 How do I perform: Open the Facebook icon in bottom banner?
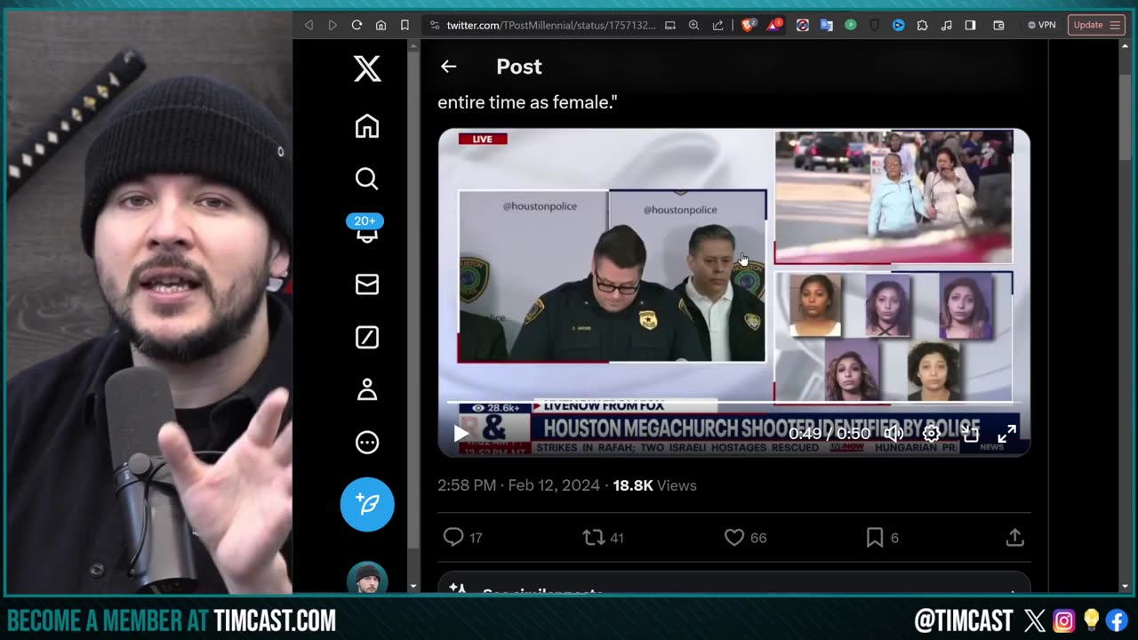1117,620
